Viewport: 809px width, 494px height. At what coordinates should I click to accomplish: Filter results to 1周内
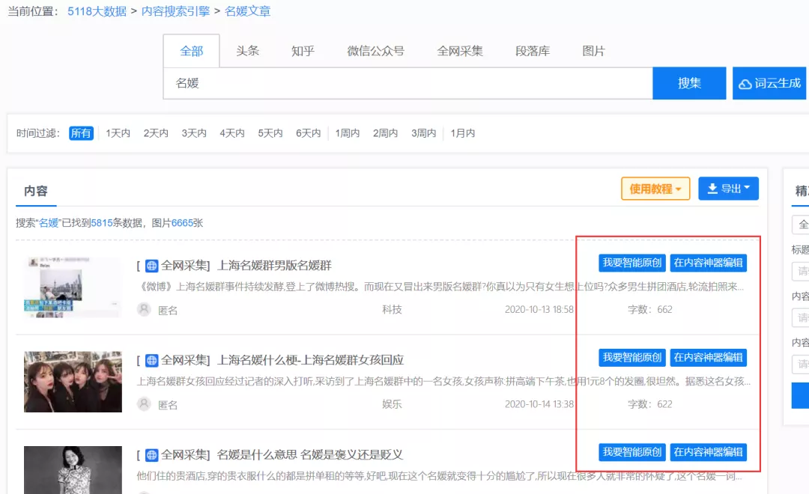347,133
